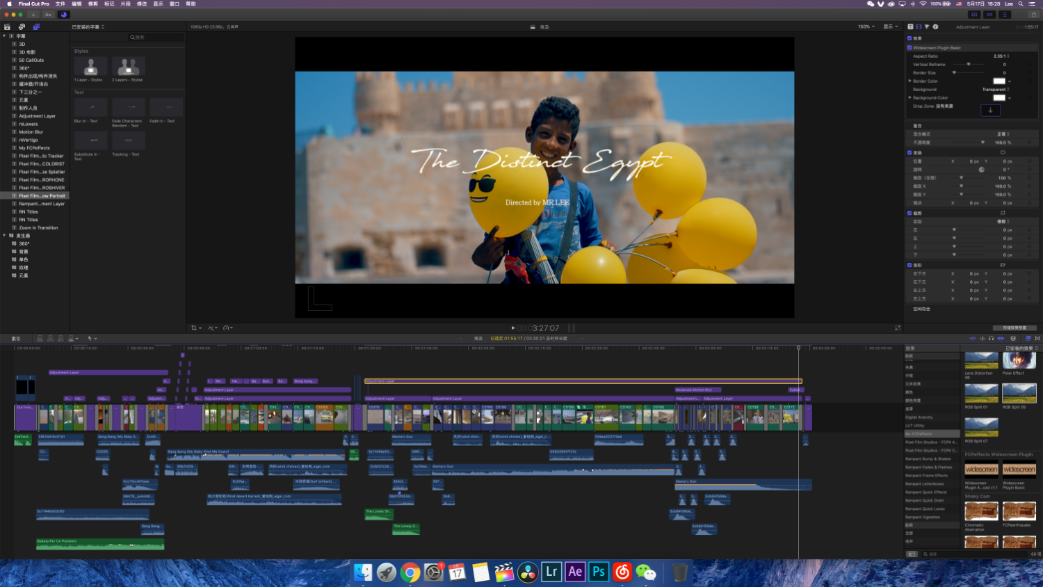Open the viewer 150% zoom dropdown
This screenshot has height=587, width=1043.
[866, 27]
